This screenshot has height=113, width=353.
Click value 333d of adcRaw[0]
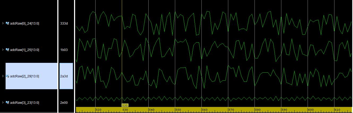64,23
